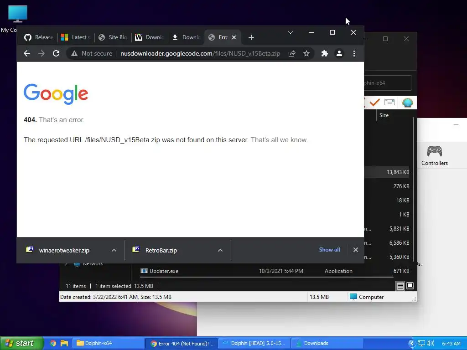The image size is (467, 350).
Task: Switch to the Latest Microsoft tab
Action: pyautogui.click(x=76, y=37)
